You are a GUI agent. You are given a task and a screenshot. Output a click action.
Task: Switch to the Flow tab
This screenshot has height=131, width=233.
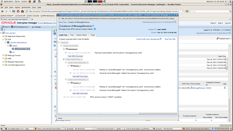tap(72, 35)
